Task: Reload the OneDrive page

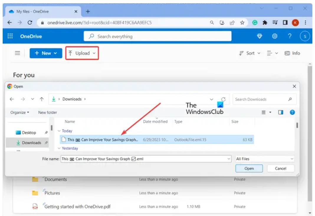Action: tap(30, 22)
